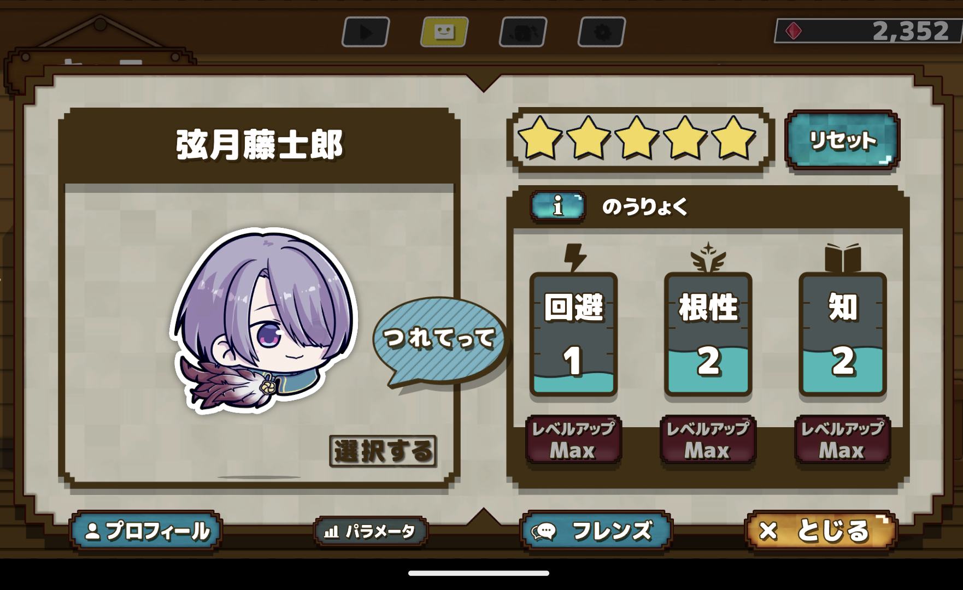Tap the lightning bolt icon above 回避

[574, 257]
